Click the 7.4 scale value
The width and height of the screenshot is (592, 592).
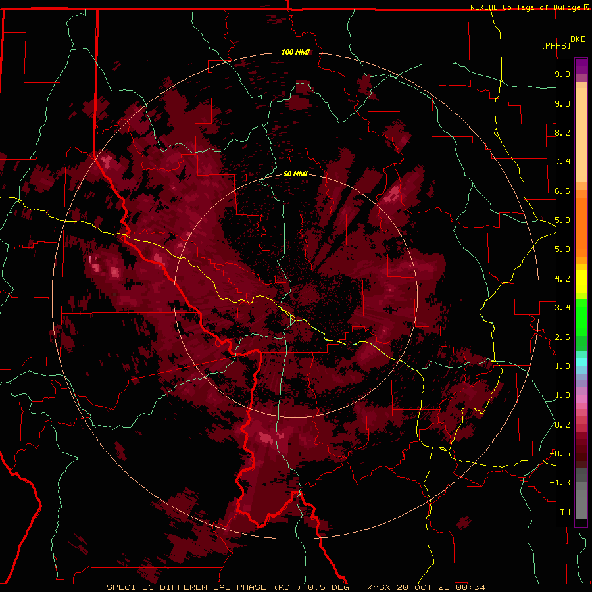pyautogui.click(x=562, y=162)
